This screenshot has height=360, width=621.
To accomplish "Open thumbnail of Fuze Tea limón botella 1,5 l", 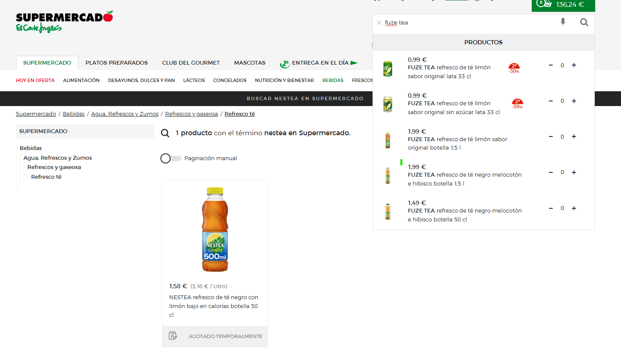I will 388,140.
